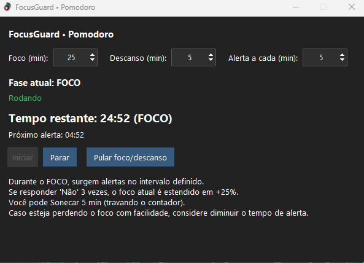Click the Tempo restante countdown label

tap(90, 119)
